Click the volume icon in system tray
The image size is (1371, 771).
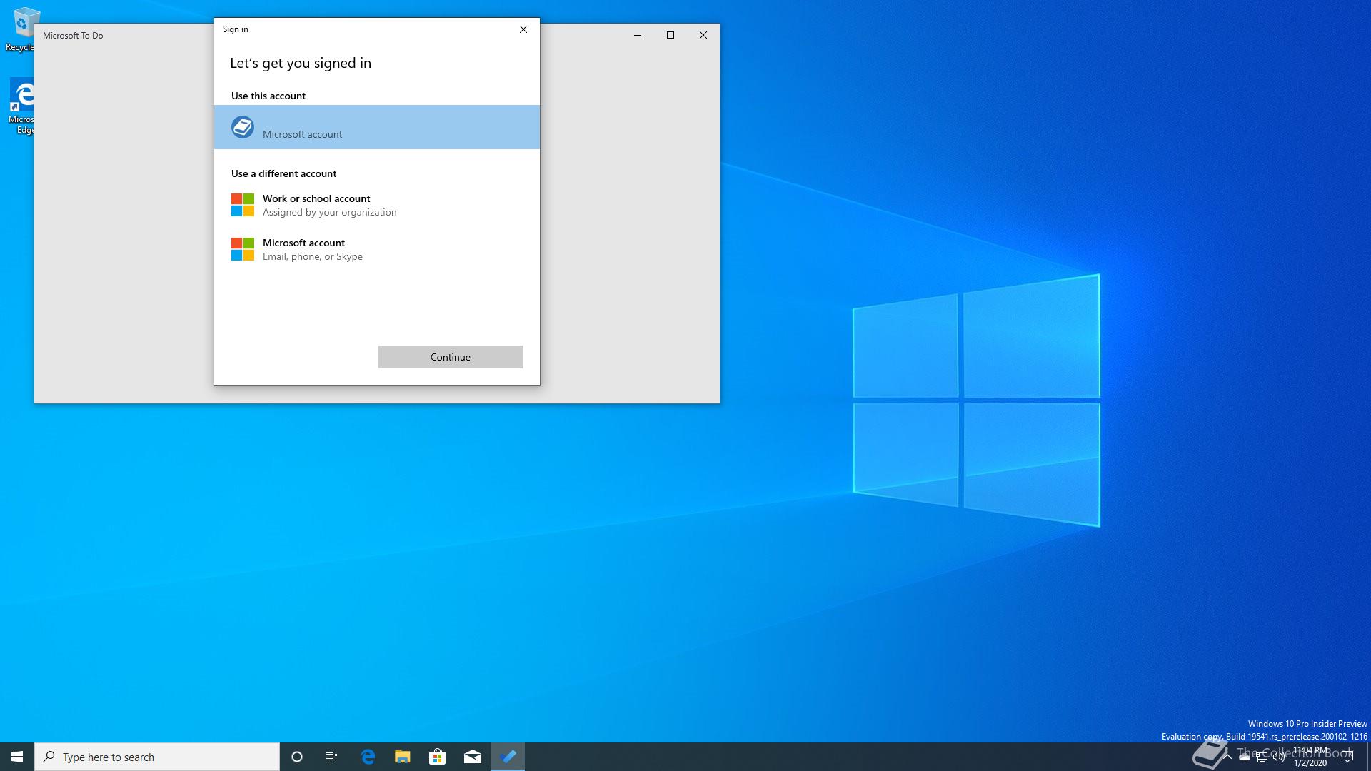coord(1279,757)
